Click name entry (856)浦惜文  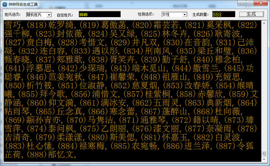(94, 94)
